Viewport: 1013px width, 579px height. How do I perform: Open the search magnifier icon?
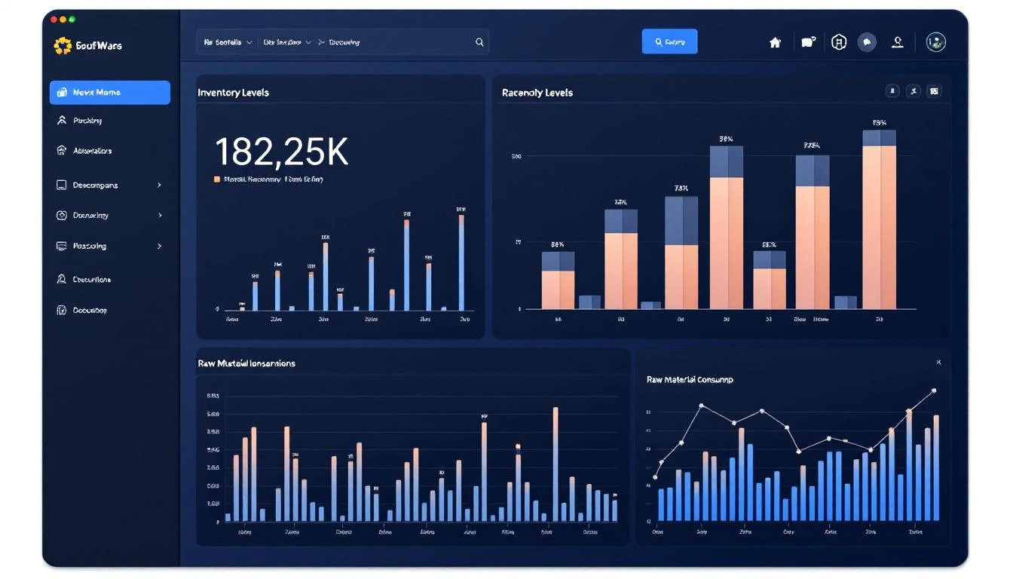479,42
